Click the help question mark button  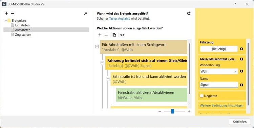(x=235, y=4)
